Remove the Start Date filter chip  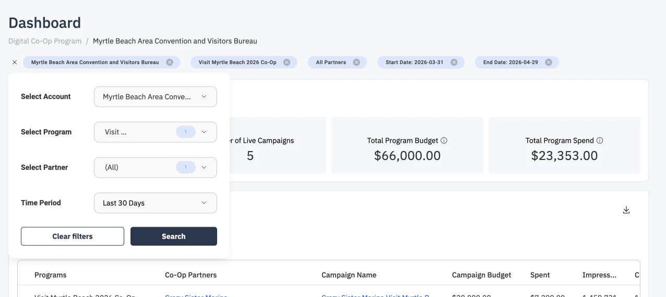[454, 63]
